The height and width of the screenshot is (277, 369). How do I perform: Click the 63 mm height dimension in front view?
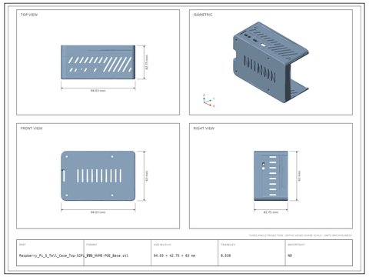pos(147,176)
